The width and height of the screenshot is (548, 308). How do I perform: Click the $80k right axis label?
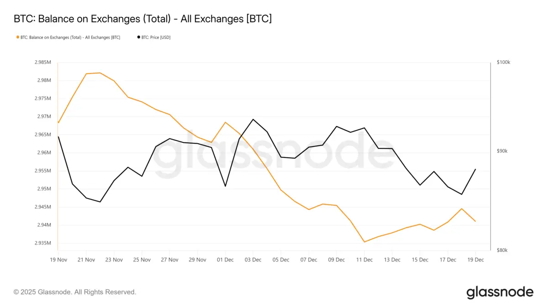[502, 250]
